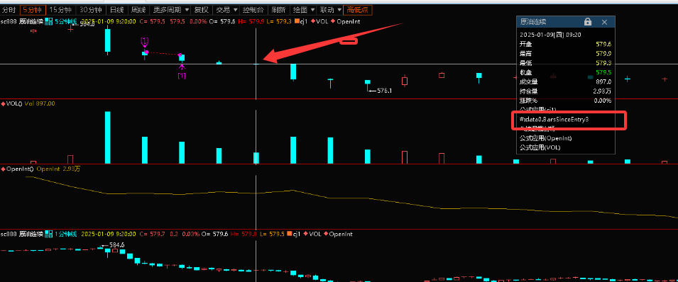
Task: Toggle the 高低点 high-low point button
Action: tap(357, 9)
